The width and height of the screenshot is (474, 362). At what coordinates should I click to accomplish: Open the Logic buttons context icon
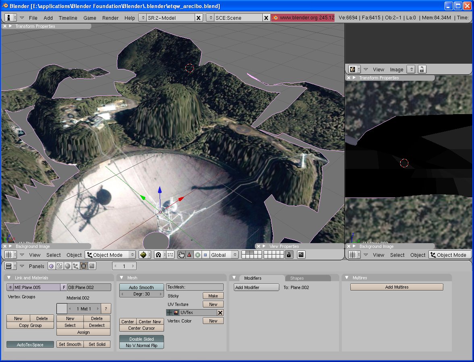51,266
